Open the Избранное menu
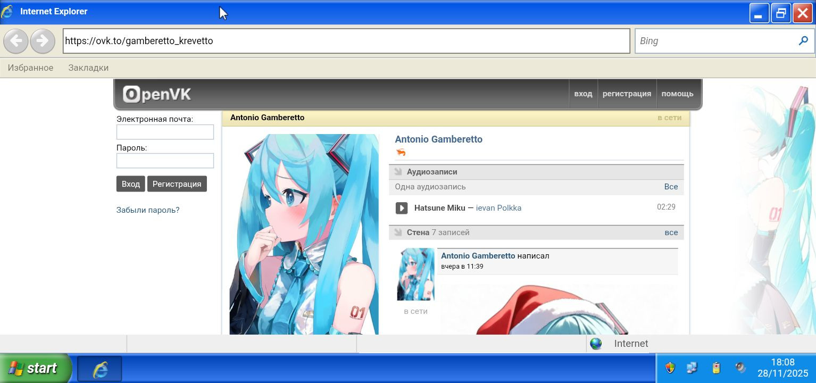The height and width of the screenshot is (383, 816). click(30, 68)
